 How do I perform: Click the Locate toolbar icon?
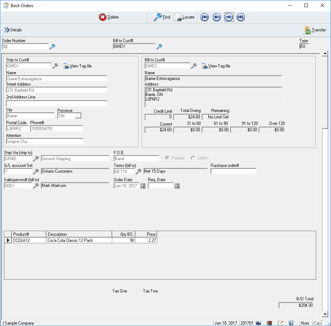184,17
